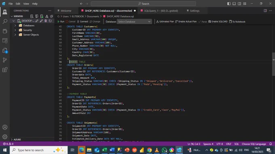Click the editor vertical scrollbar thumb
Viewport: 275px width, 154px height.
[x=273, y=64]
